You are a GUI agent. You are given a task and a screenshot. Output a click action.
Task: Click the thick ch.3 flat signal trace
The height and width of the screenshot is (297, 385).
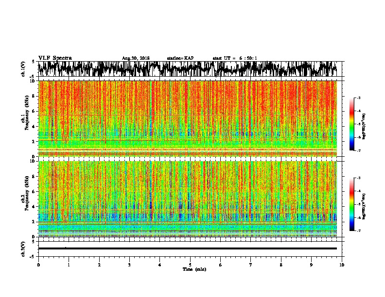(187, 248)
